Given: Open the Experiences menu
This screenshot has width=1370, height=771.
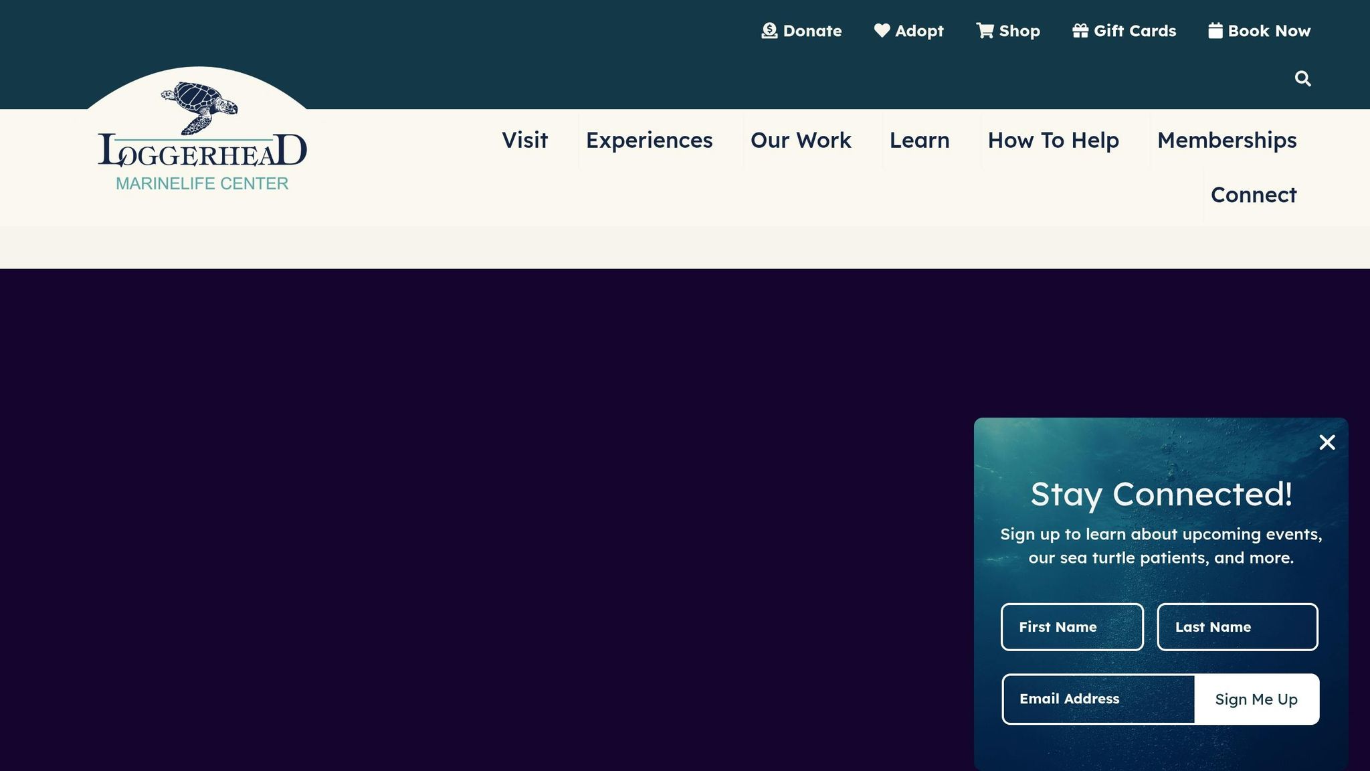Looking at the screenshot, I should click(649, 141).
